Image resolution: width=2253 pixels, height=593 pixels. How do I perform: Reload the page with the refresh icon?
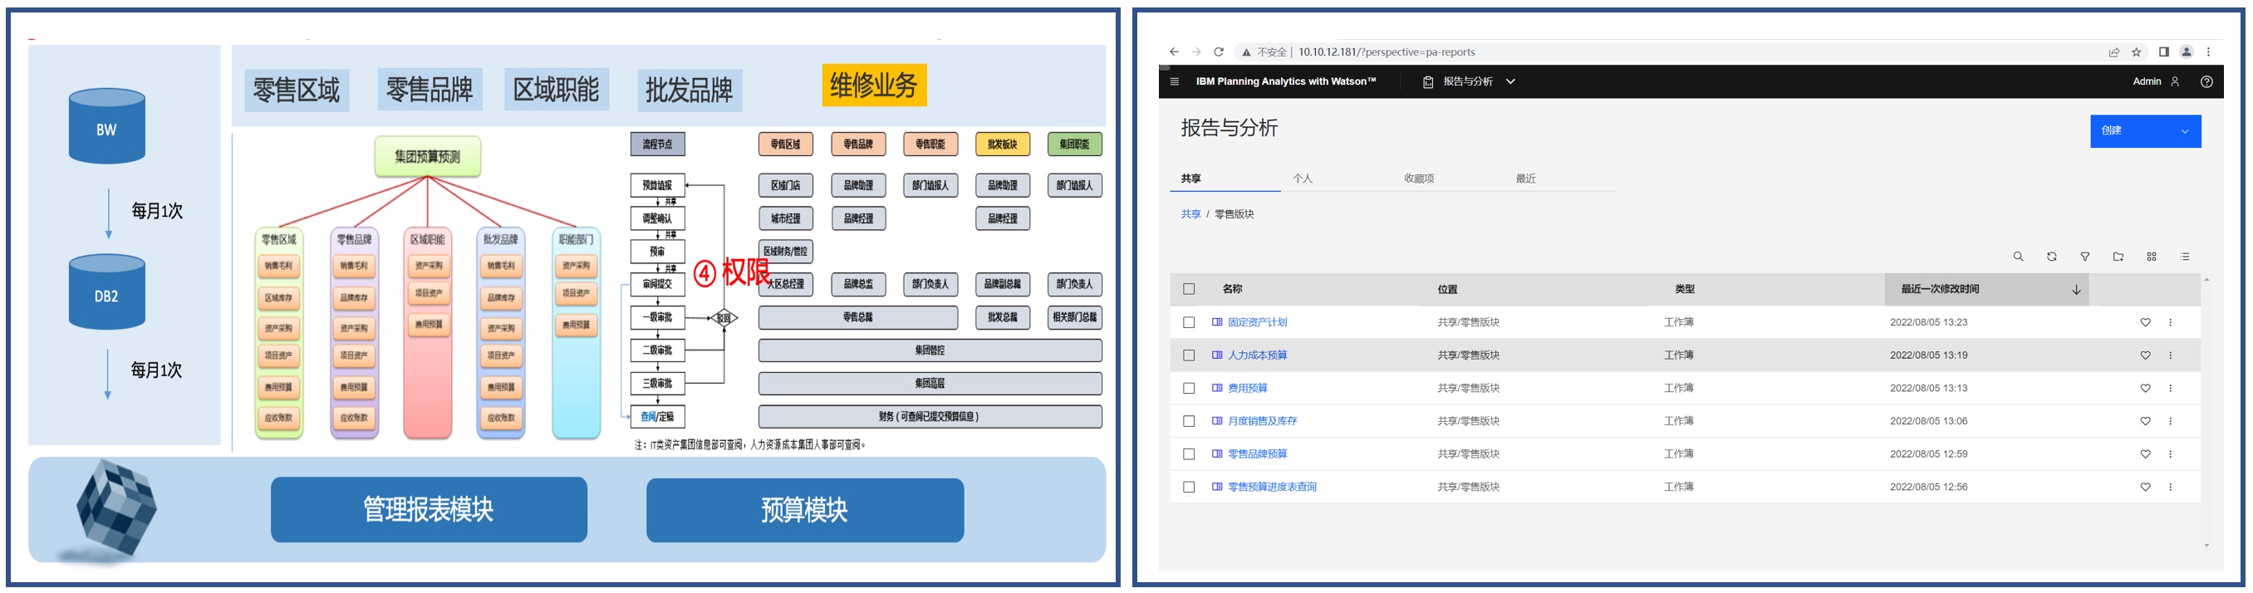point(1219,52)
